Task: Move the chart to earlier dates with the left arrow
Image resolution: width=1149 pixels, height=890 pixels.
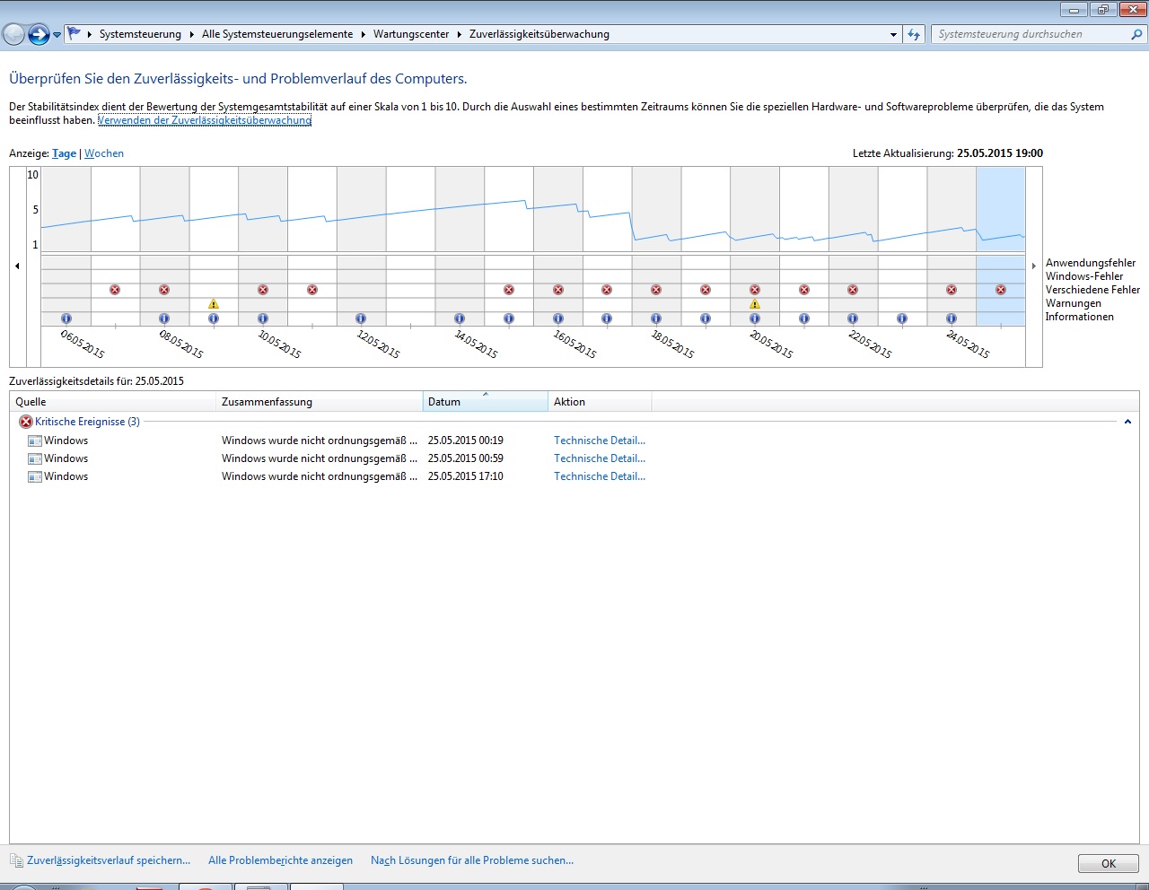Action: pos(17,266)
